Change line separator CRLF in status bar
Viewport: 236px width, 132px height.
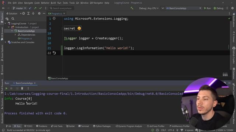coord(163,130)
